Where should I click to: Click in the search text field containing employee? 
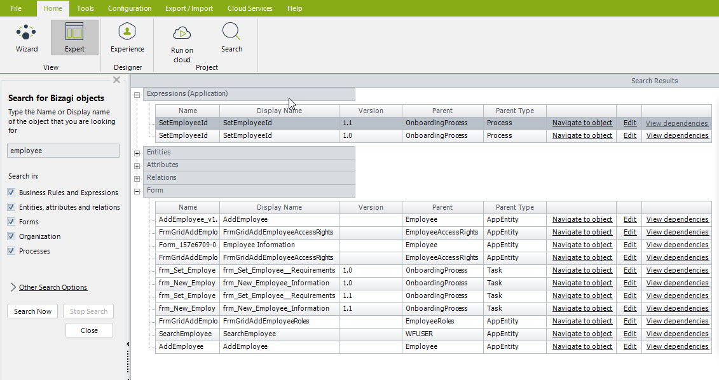pyautogui.click(x=64, y=151)
